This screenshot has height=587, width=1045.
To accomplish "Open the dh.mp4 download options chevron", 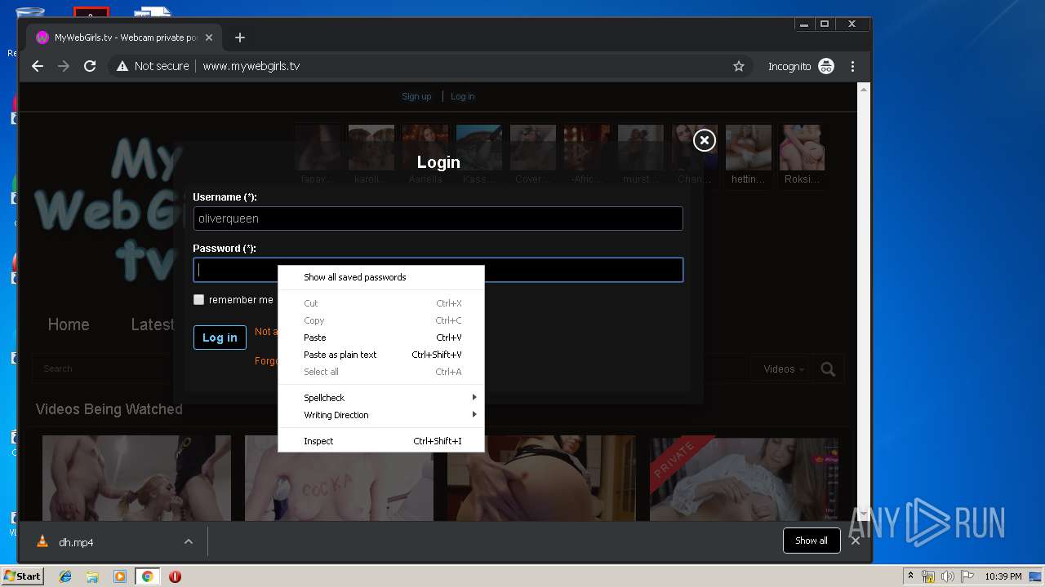I will point(189,541).
